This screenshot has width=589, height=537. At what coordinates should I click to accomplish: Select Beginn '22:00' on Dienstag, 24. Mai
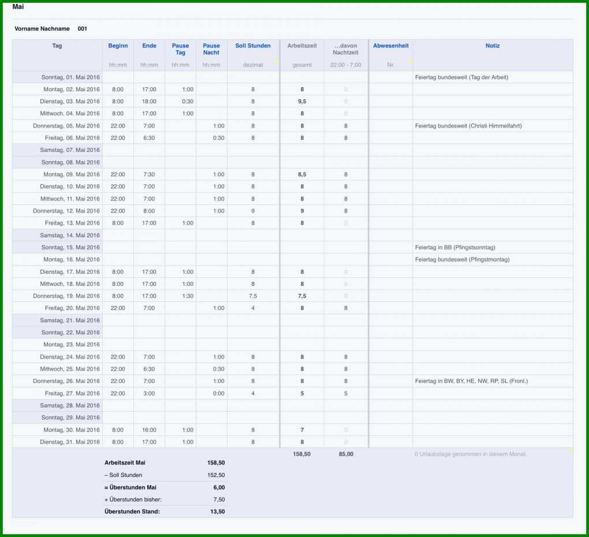click(x=118, y=357)
